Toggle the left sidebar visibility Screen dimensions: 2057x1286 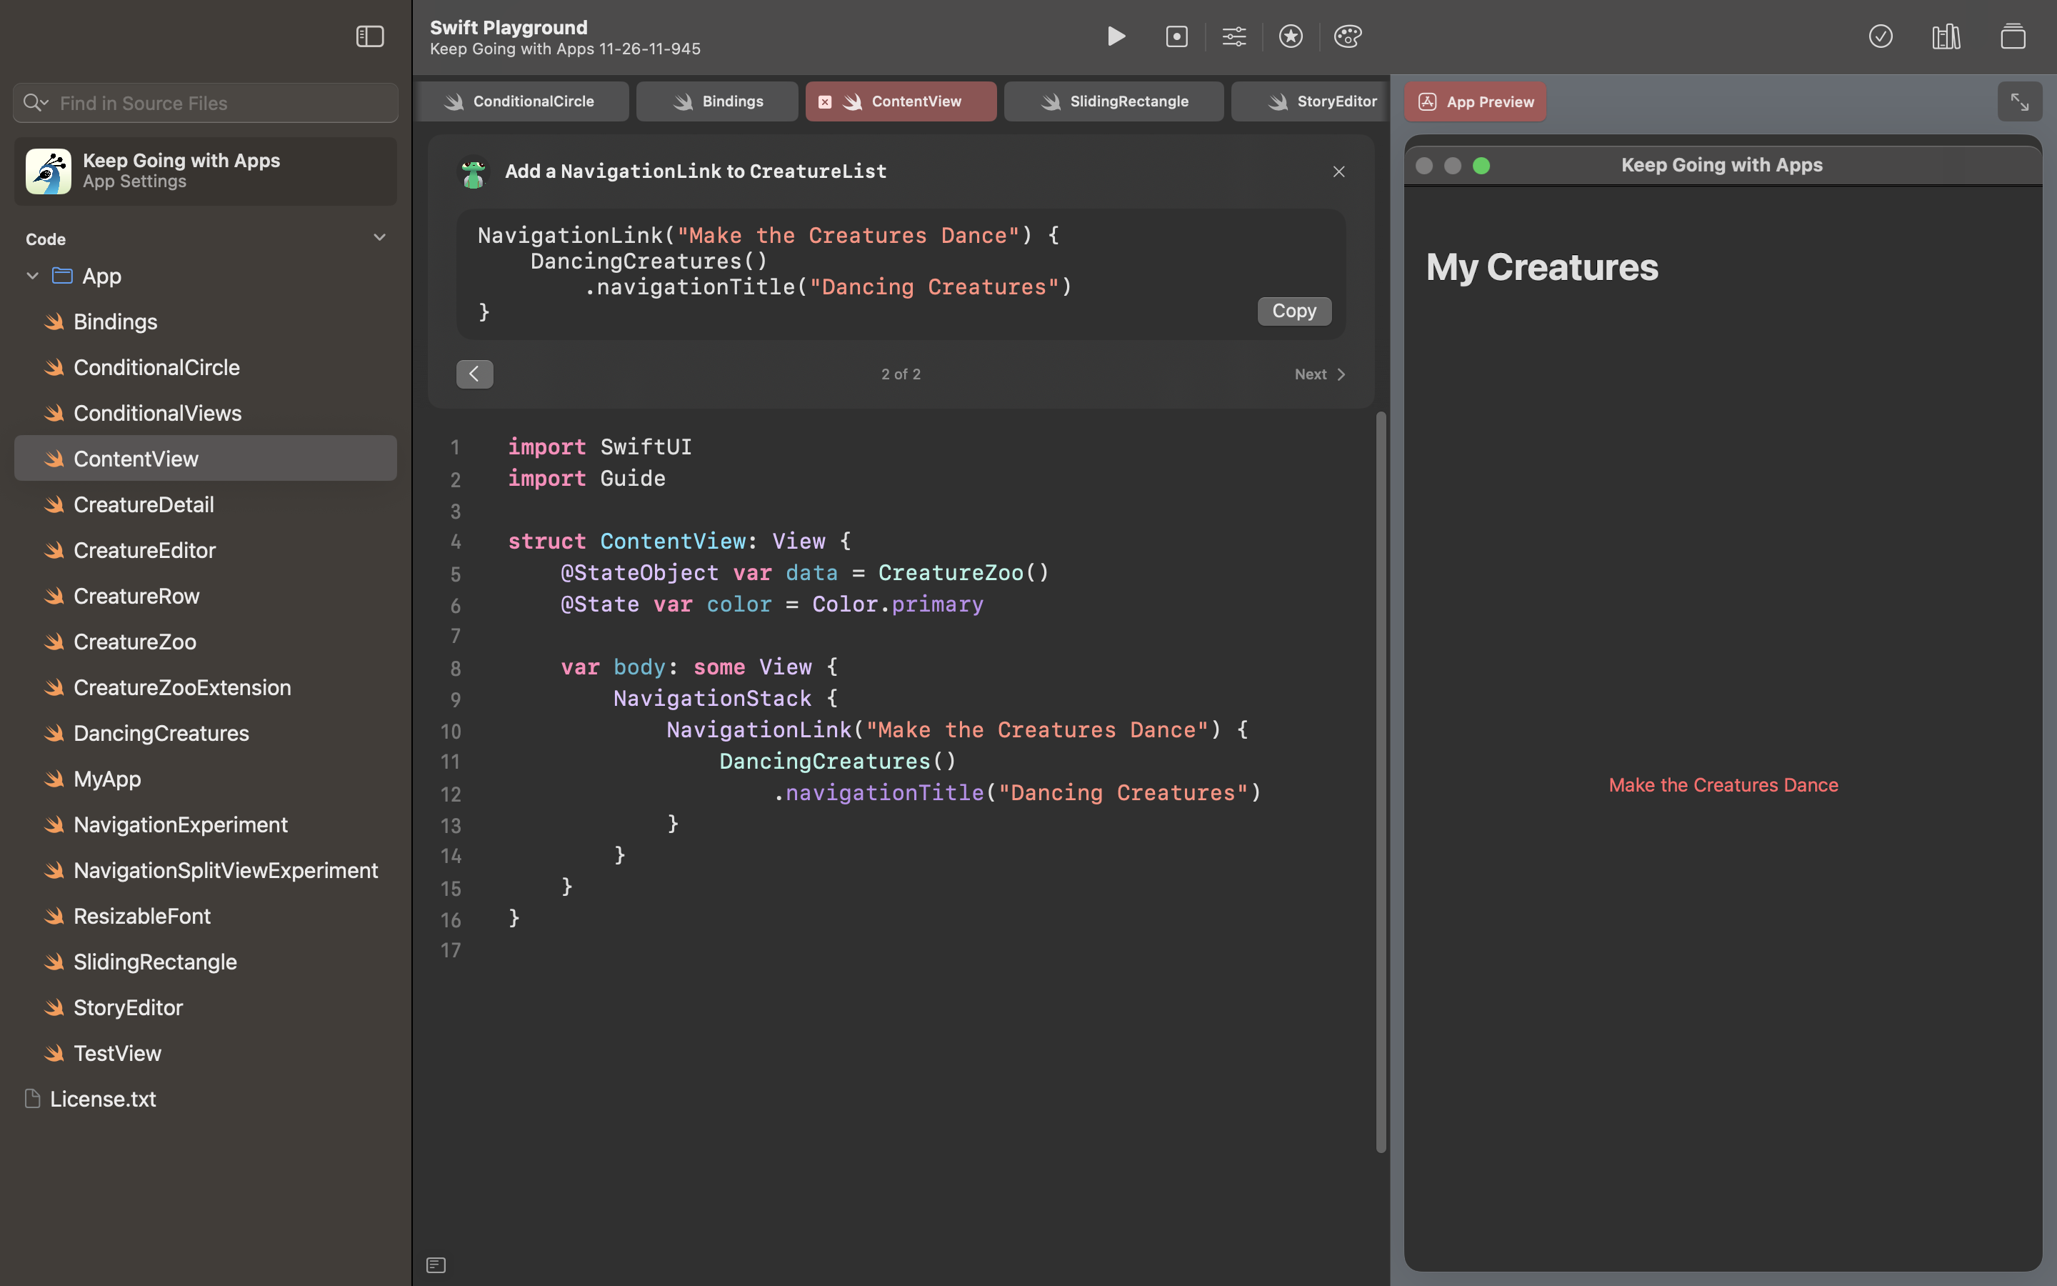click(x=370, y=36)
